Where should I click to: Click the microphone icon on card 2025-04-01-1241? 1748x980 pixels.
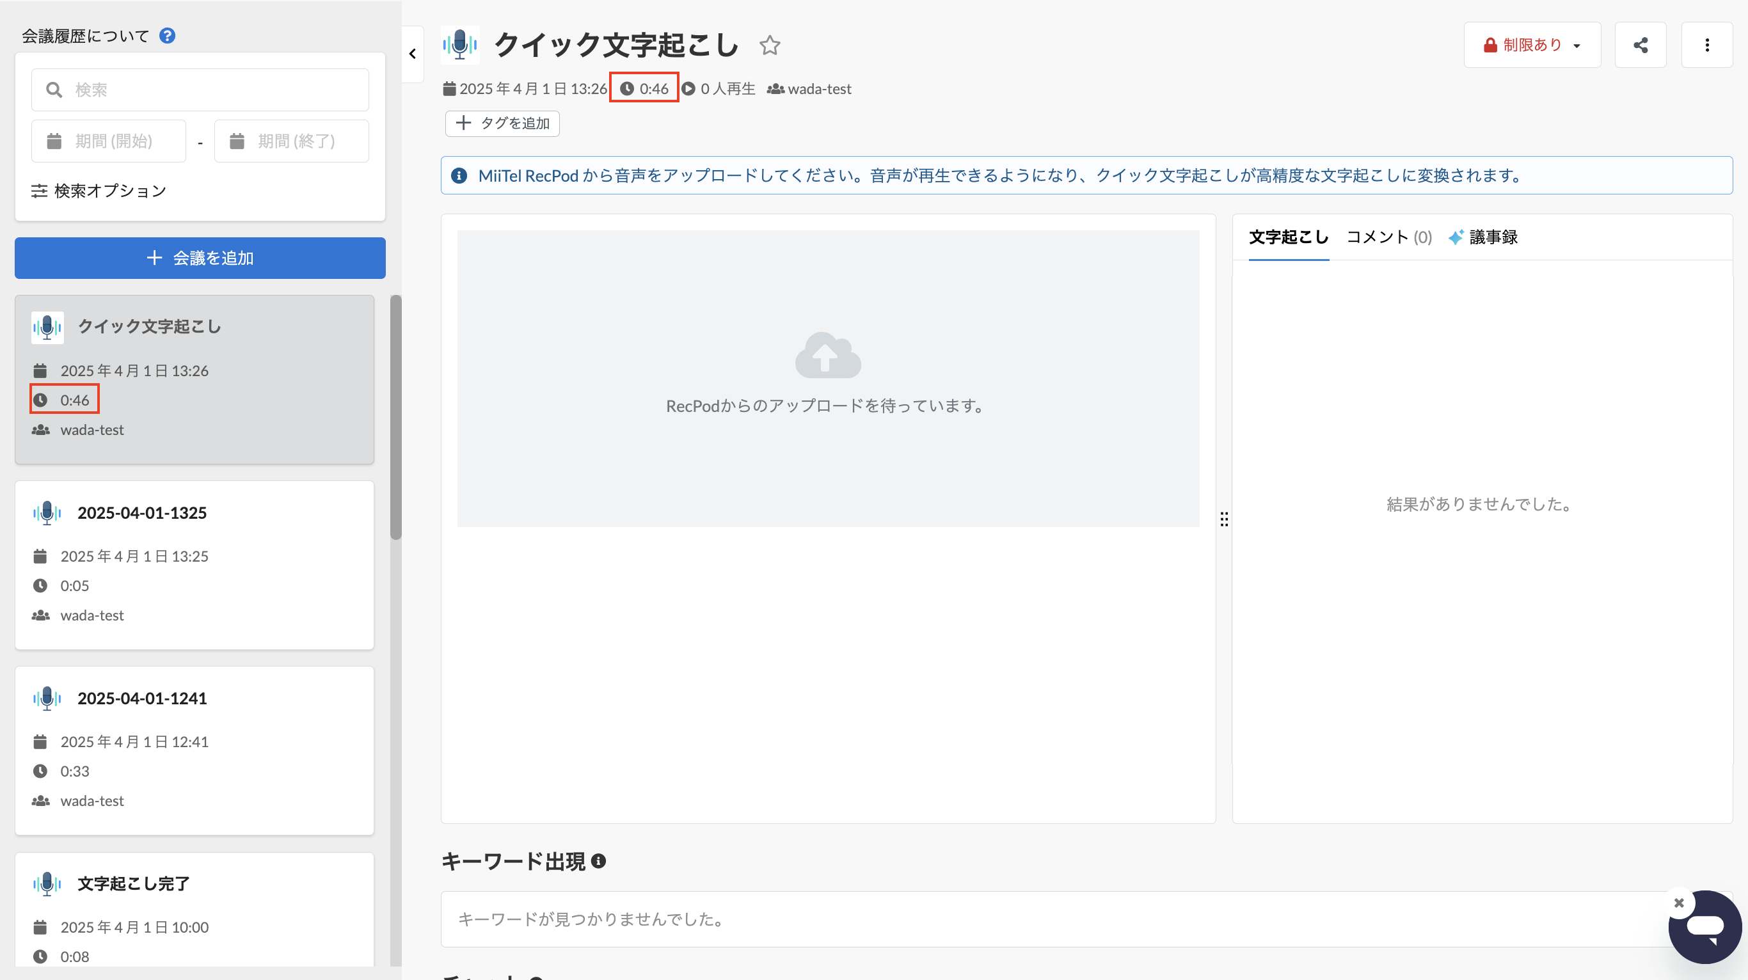coord(47,699)
